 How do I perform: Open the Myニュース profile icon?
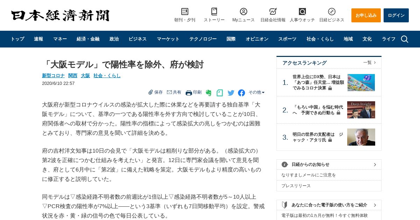(244, 12)
